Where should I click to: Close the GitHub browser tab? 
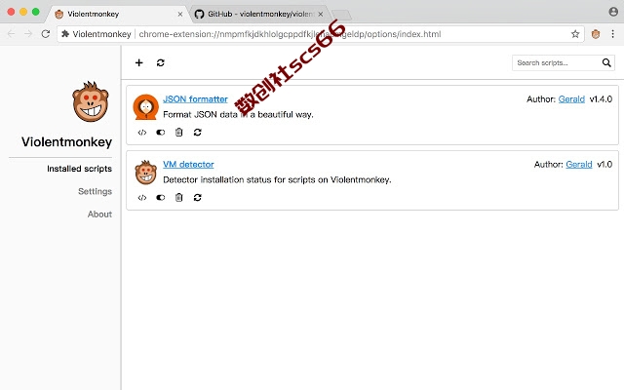321,14
